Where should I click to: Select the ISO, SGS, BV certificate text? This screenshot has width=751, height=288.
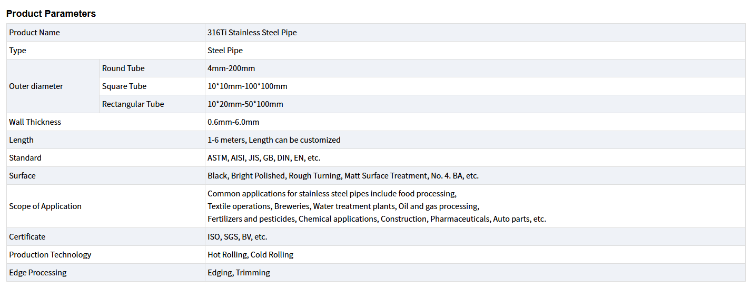point(237,237)
